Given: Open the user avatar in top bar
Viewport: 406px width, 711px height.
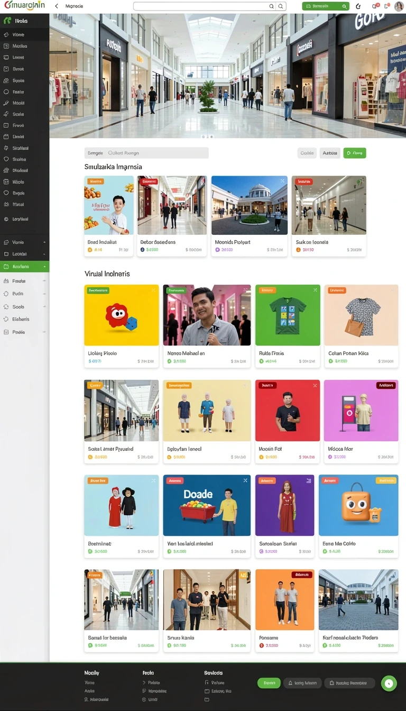Looking at the screenshot, I should pos(399,6).
